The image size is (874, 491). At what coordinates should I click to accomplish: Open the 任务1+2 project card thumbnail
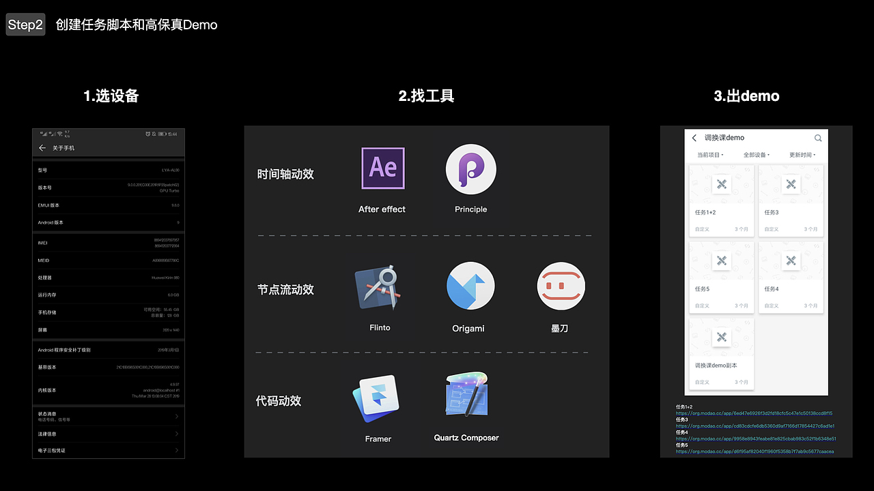click(722, 184)
